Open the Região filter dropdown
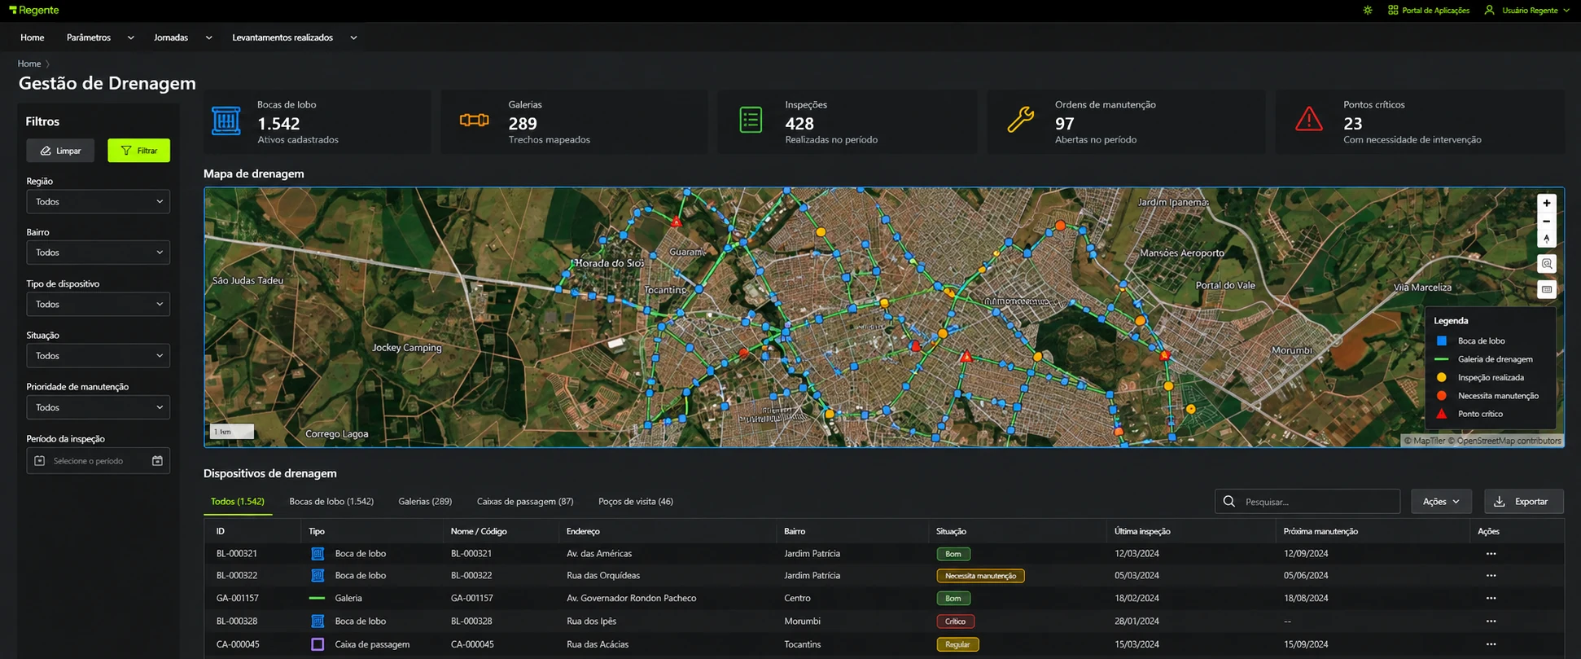 click(98, 202)
